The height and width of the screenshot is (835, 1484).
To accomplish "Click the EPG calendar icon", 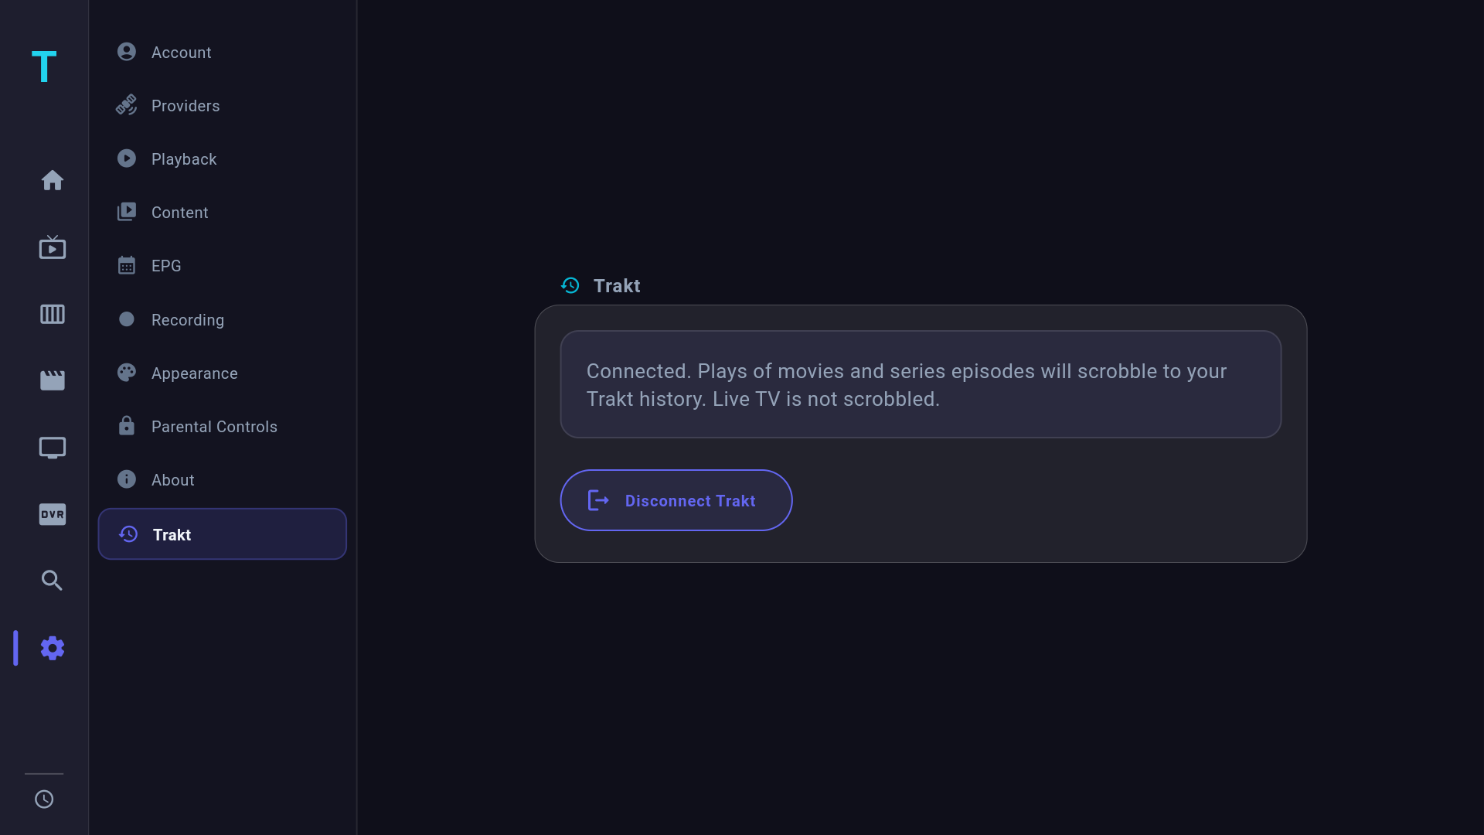I will (127, 265).
